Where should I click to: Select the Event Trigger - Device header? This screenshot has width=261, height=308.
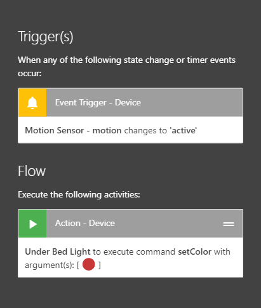point(130,102)
